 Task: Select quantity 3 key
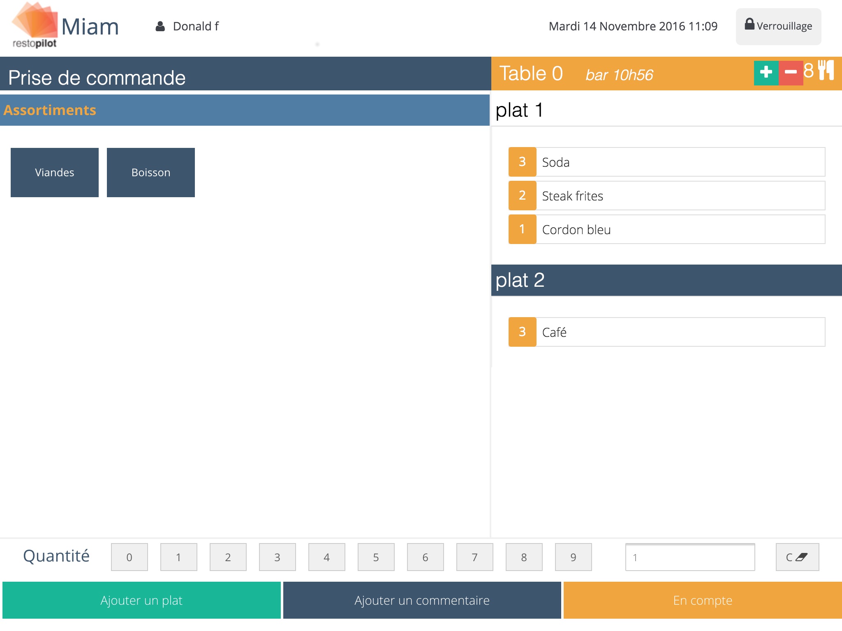(x=277, y=557)
